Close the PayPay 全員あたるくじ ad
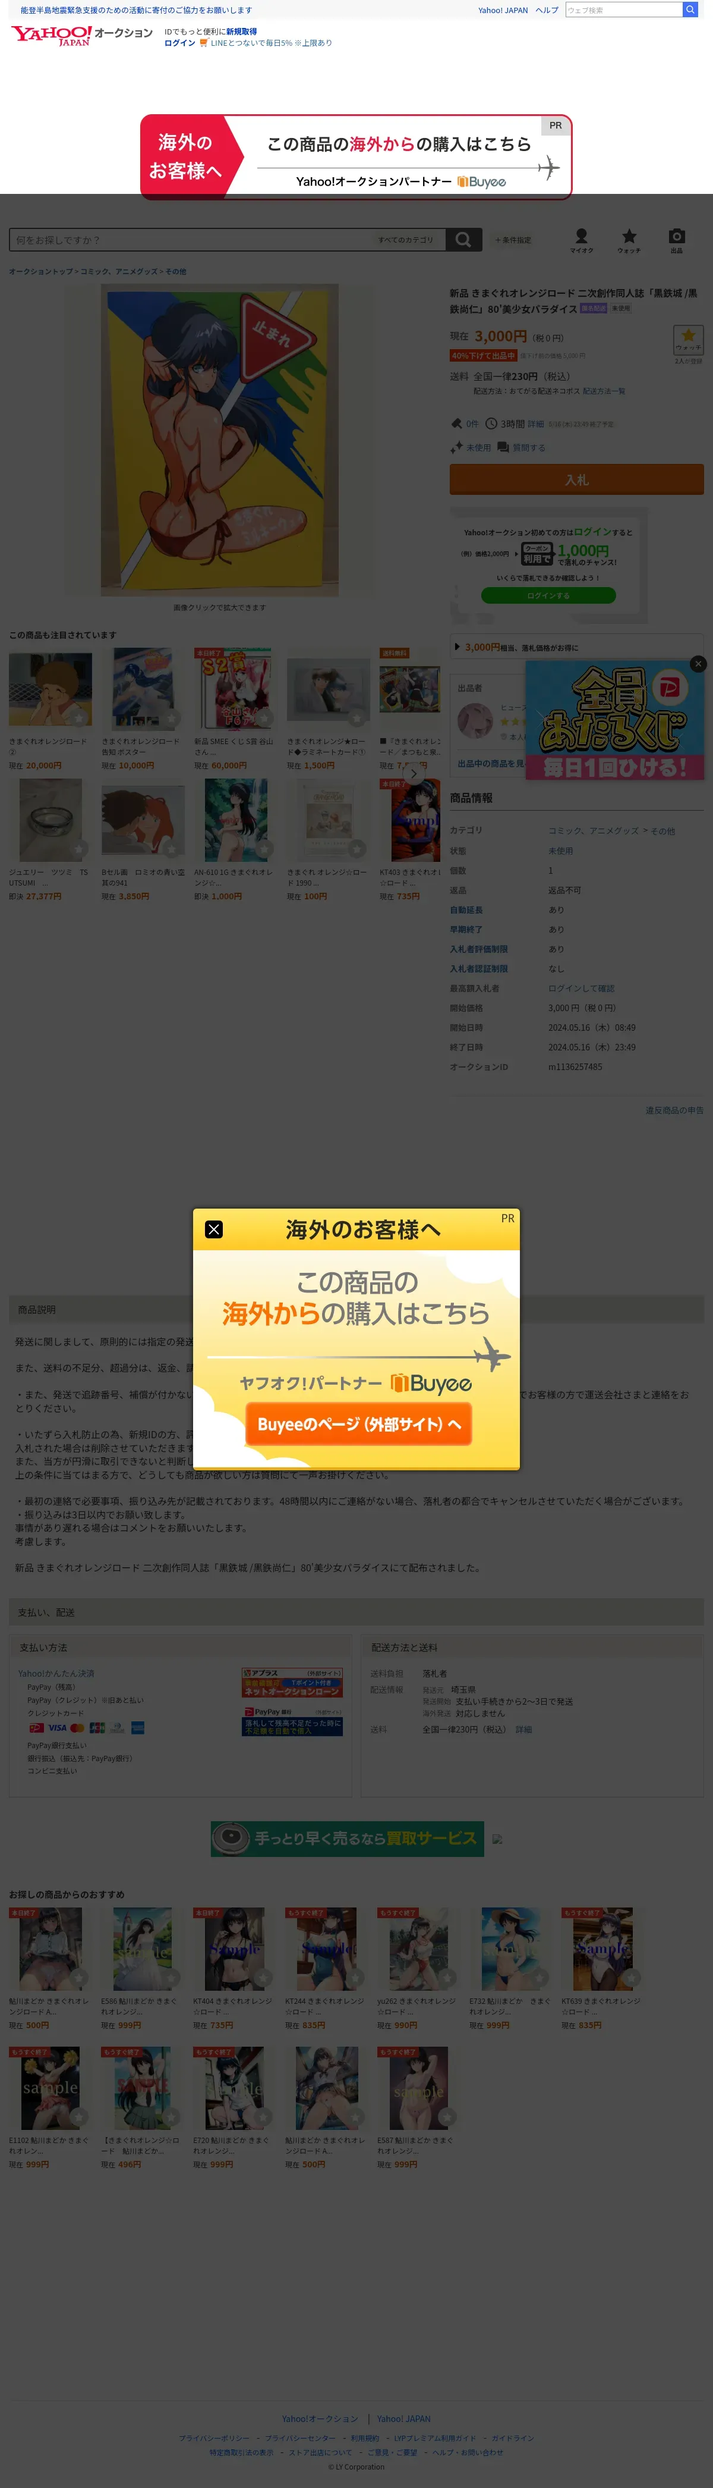The height and width of the screenshot is (2488, 713). (699, 664)
